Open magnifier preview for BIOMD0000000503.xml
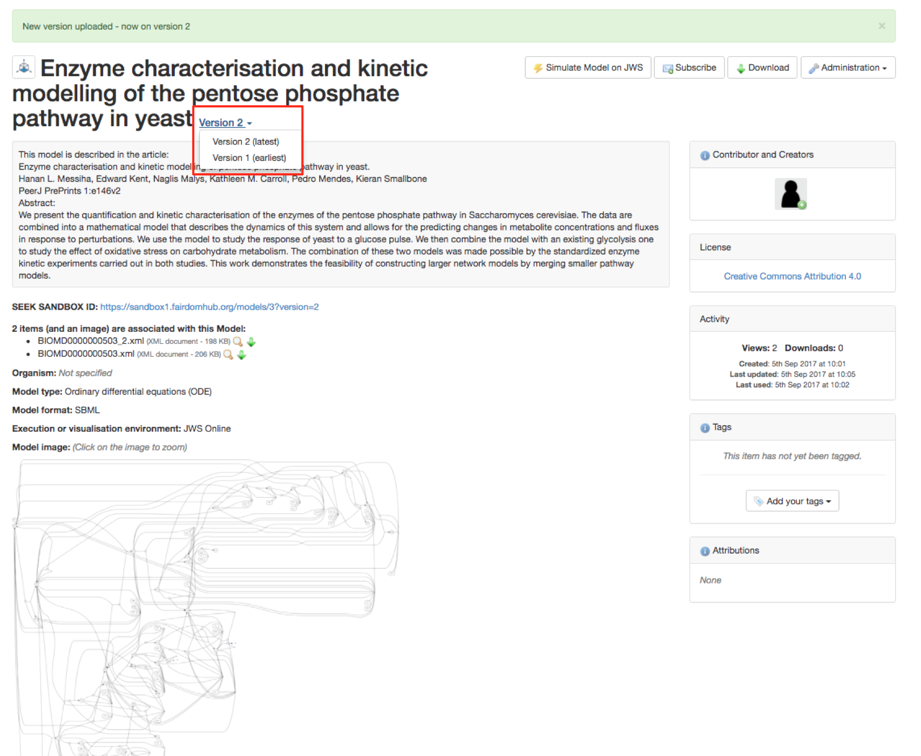Viewport: 921px width, 756px height. pyautogui.click(x=228, y=355)
